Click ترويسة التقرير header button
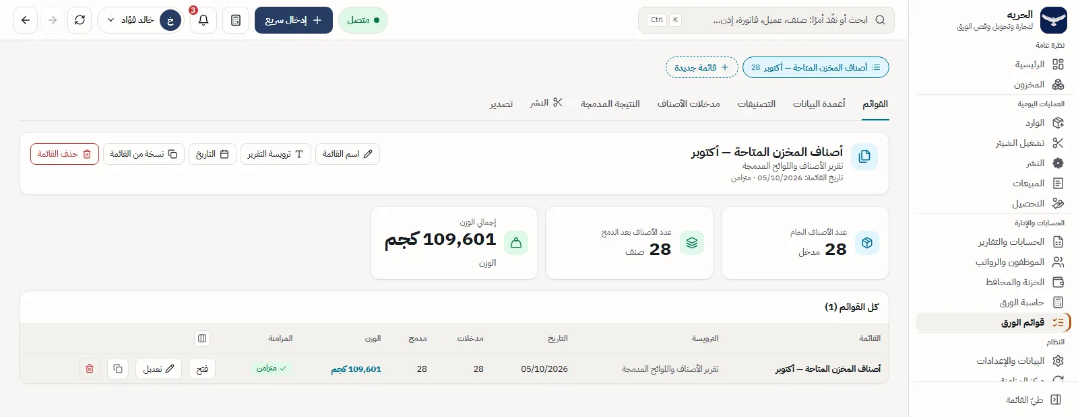1078x417 pixels. pyautogui.click(x=276, y=154)
